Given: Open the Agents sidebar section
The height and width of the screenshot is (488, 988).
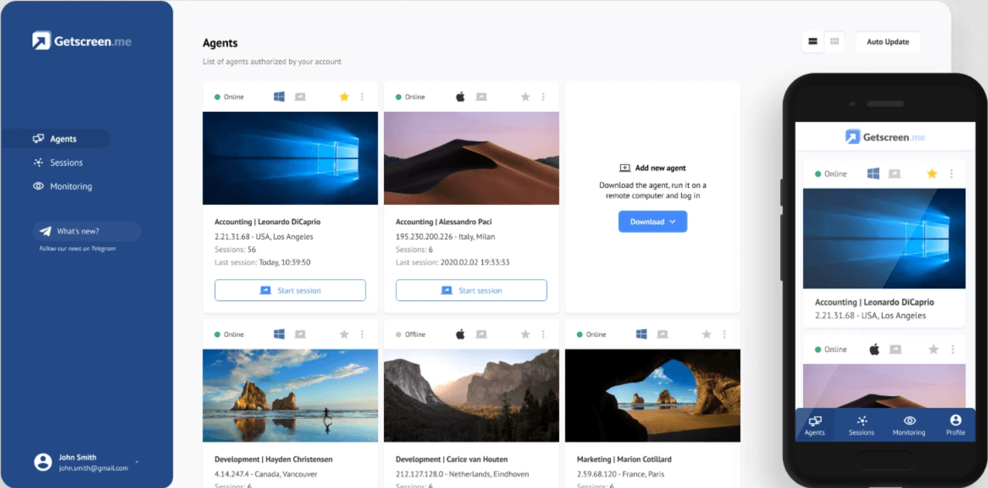Looking at the screenshot, I should coord(56,139).
